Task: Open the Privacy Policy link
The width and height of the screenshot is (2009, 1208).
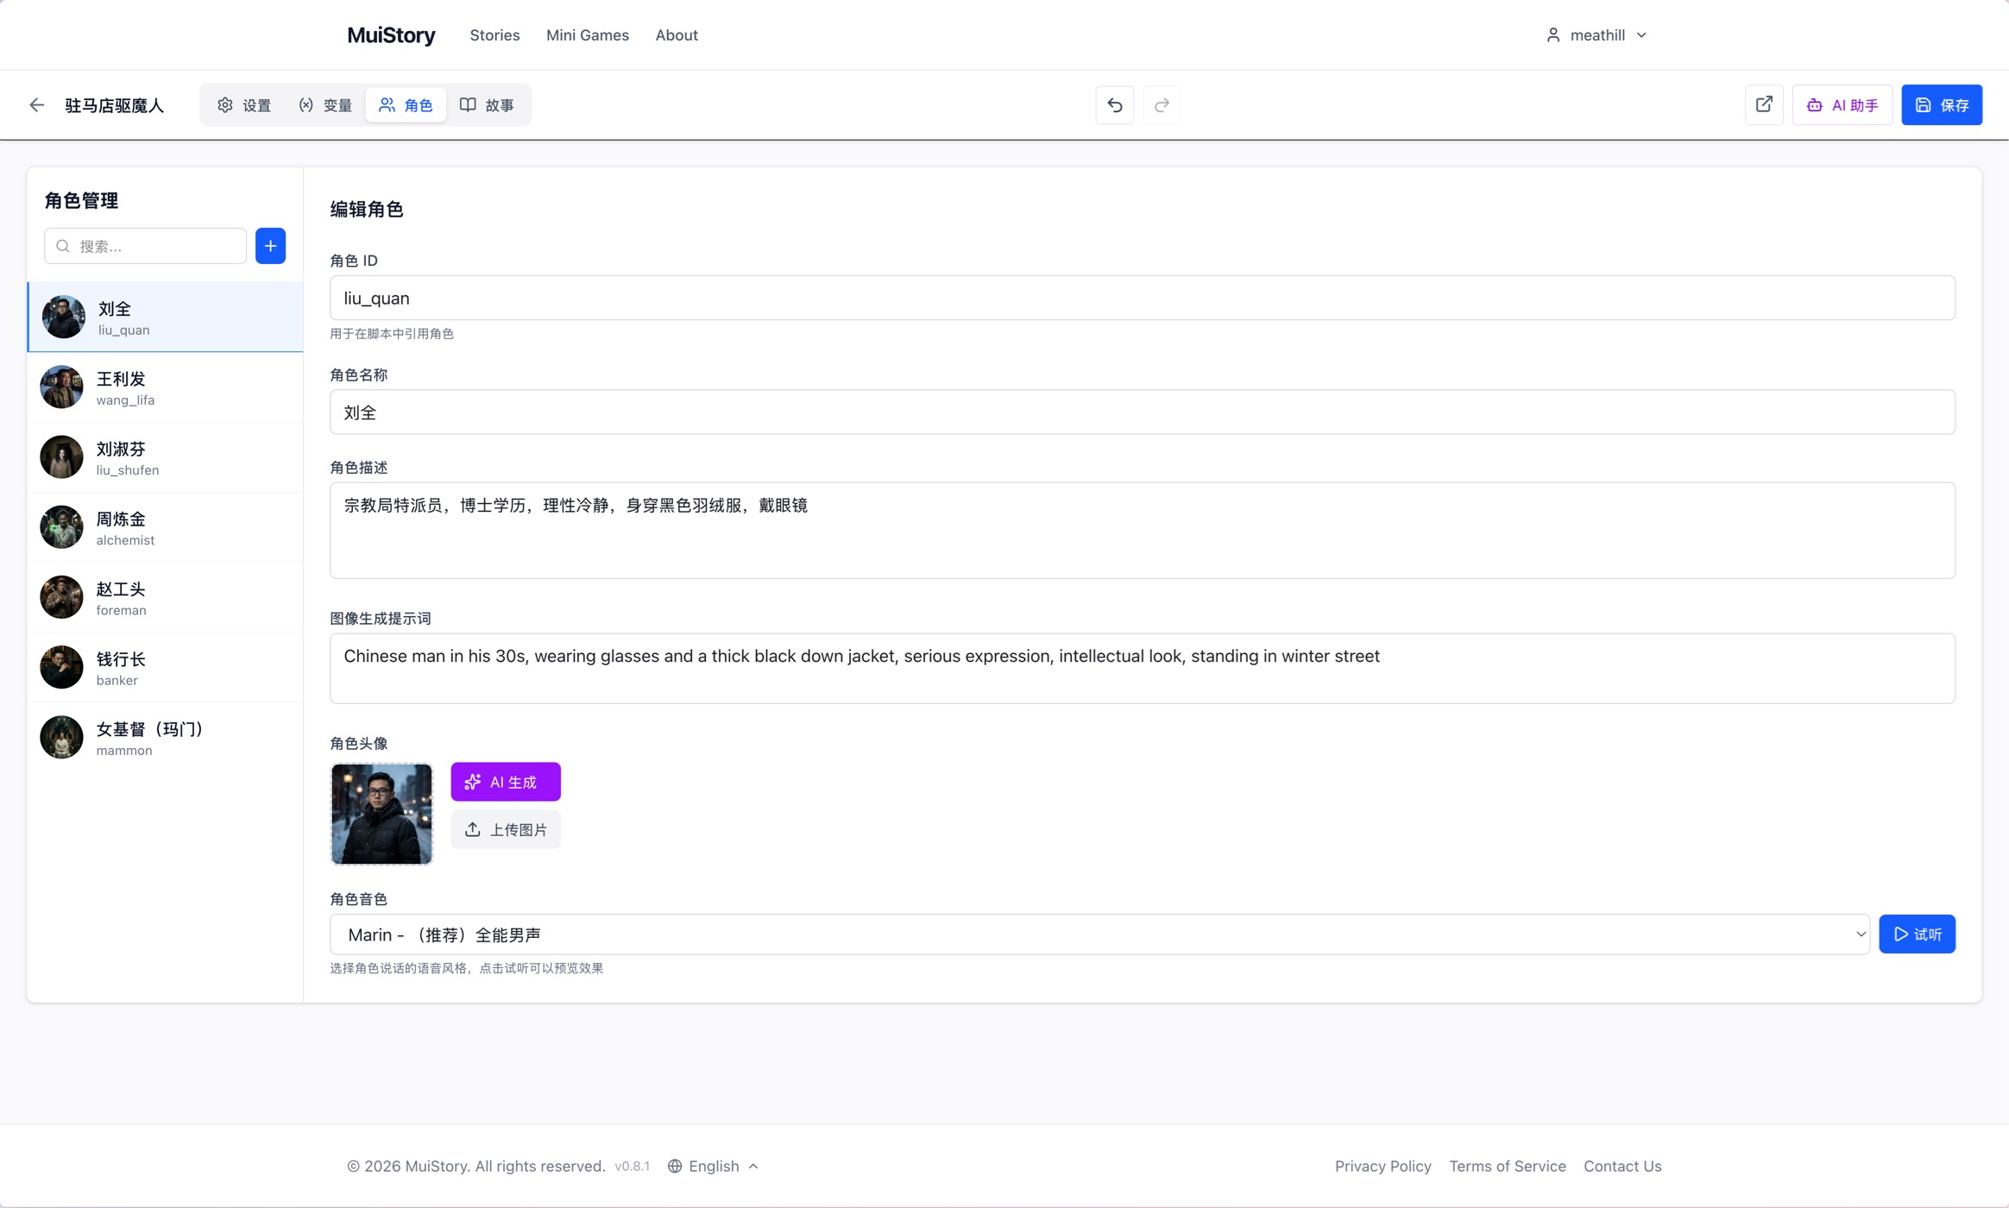Action: (x=1382, y=1166)
